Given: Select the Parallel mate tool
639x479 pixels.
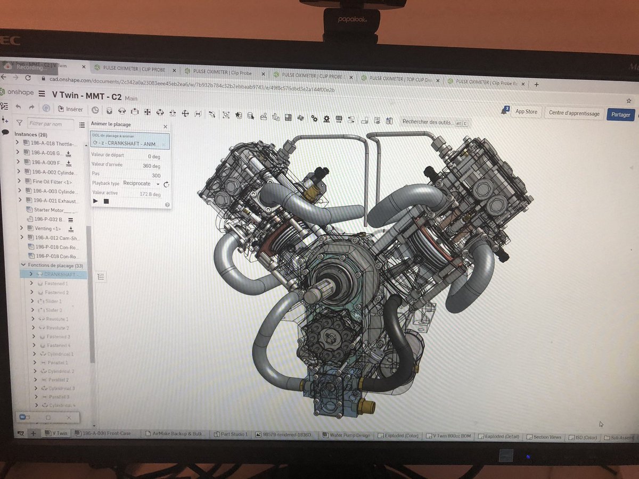Looking at the screenshot, I should coord(198,114).
